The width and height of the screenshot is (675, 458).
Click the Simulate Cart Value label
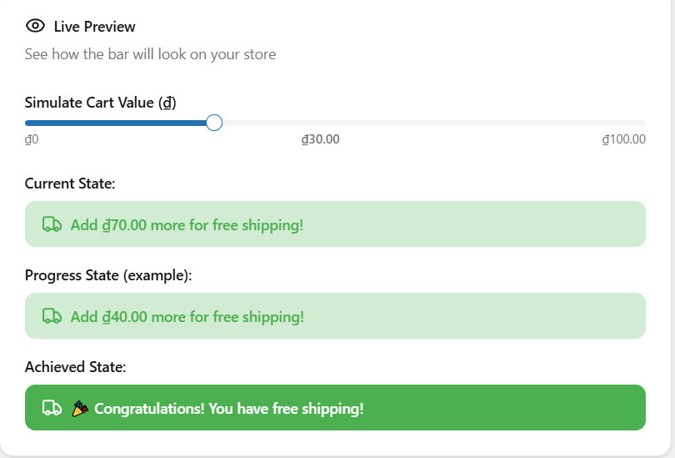point(100,103)
